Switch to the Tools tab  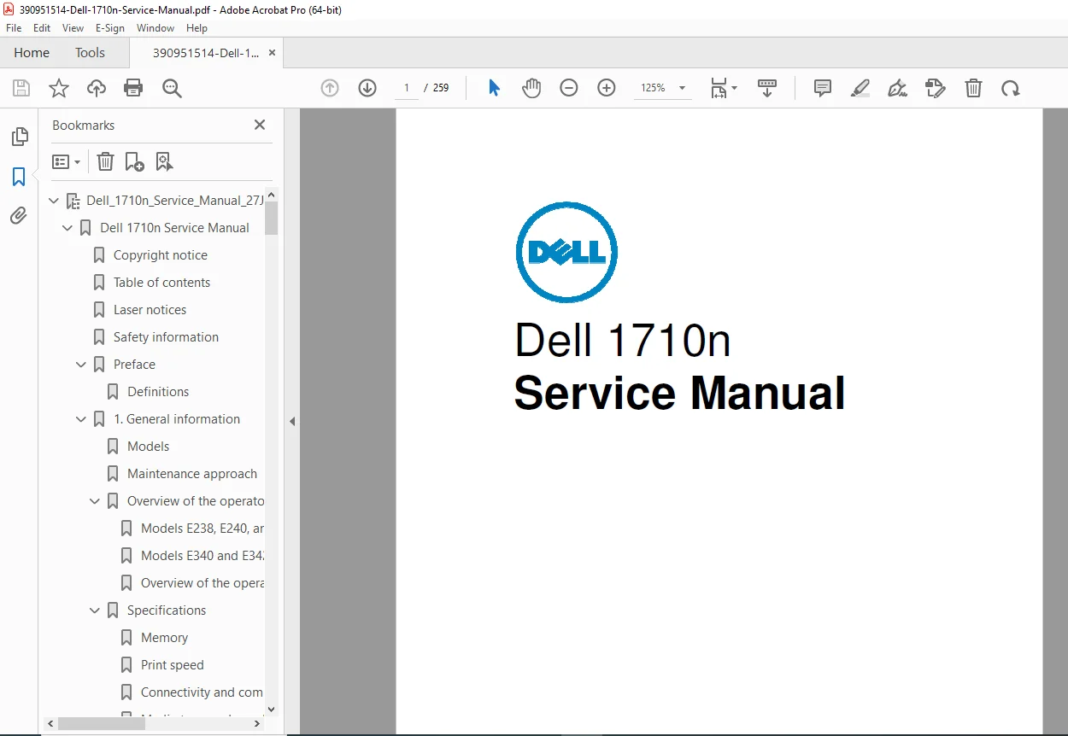[90, 53]
